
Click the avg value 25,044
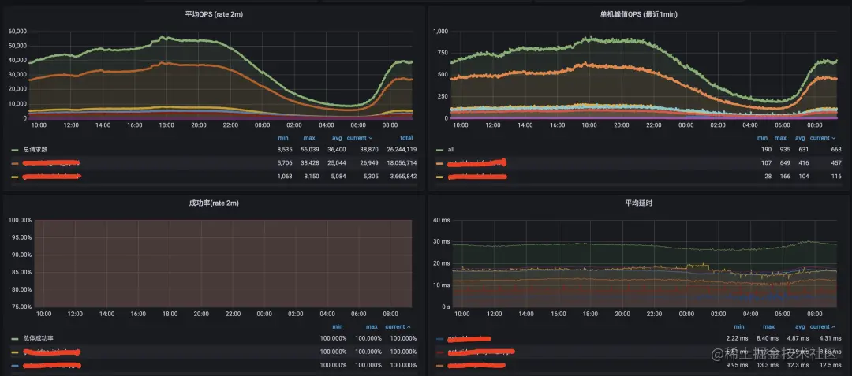[334, 162]
